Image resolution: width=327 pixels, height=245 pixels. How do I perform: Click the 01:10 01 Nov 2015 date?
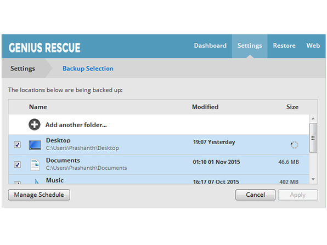coord(217,162)
